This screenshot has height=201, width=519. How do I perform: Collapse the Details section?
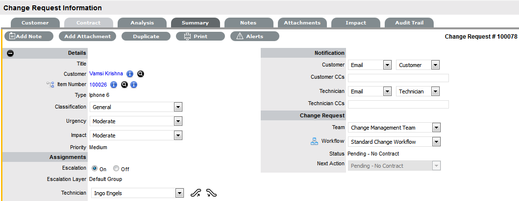tap(11, 53)
